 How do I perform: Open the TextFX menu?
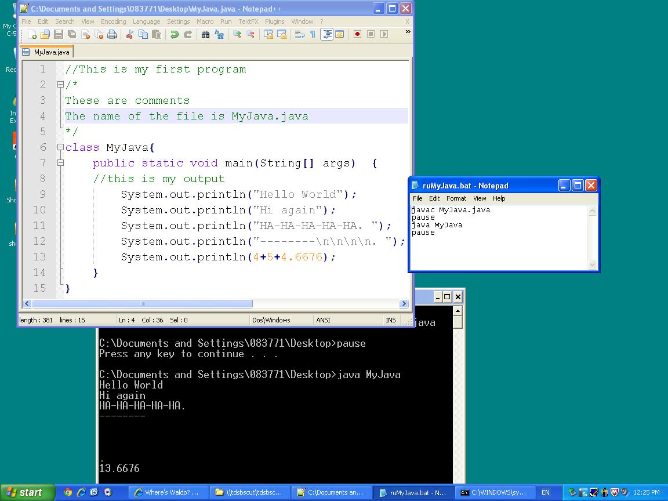[248, 21]
